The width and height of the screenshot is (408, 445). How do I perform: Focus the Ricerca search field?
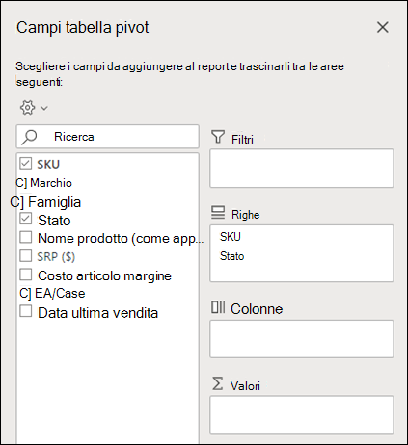coord(108,137)
